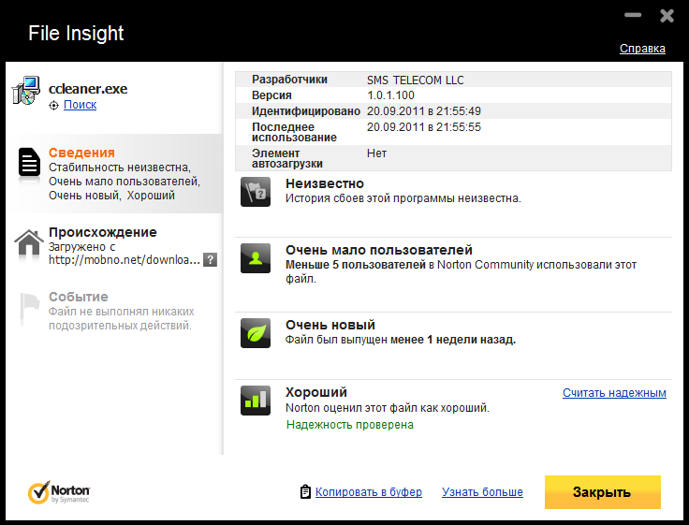Click the Версия row label

click(271, 95)
